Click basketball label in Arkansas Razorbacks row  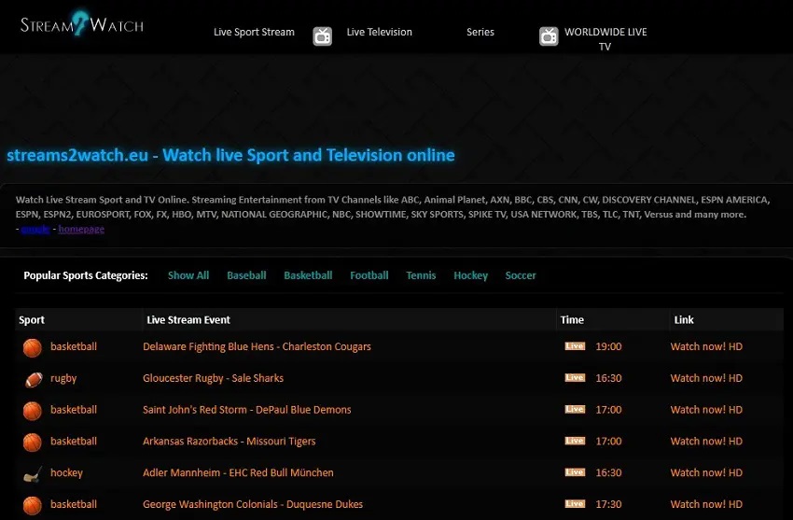tap(74, 441)
